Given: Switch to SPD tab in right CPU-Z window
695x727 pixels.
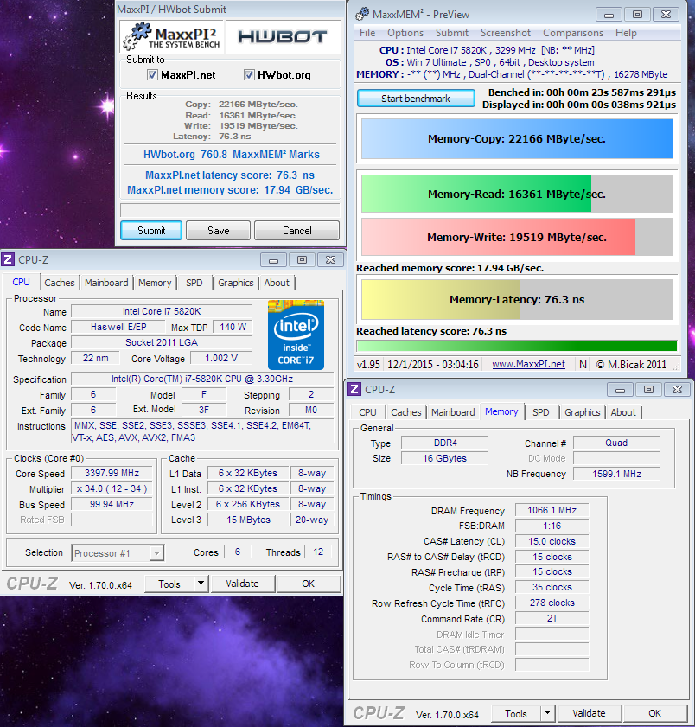Looking at the screenshot, I should tap(540, 412).
